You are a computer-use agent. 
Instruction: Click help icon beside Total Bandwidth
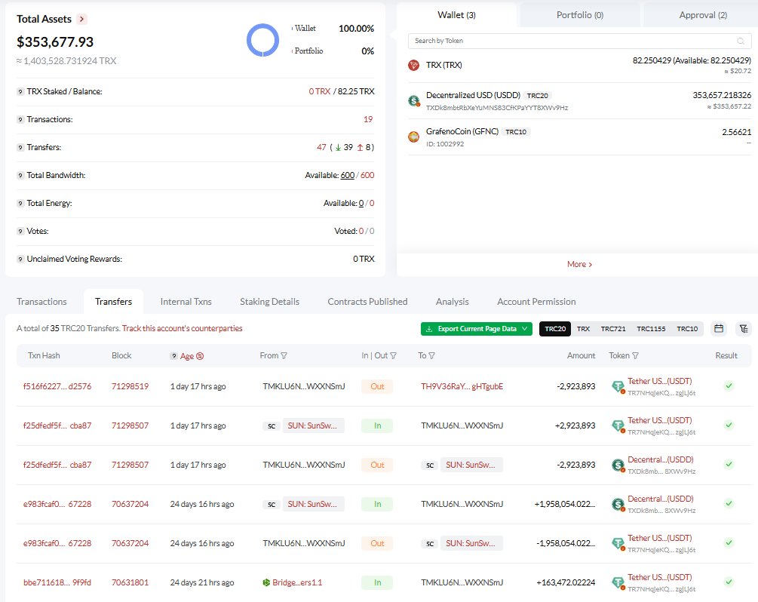coord(20,176)
